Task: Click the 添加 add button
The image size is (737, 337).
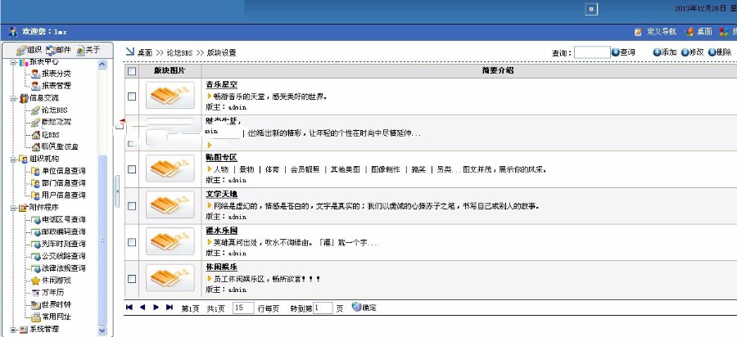Action: click(x=665, y=52)
